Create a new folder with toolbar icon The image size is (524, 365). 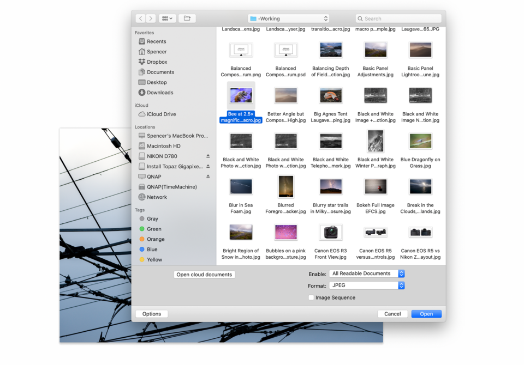tap(187, 19)
